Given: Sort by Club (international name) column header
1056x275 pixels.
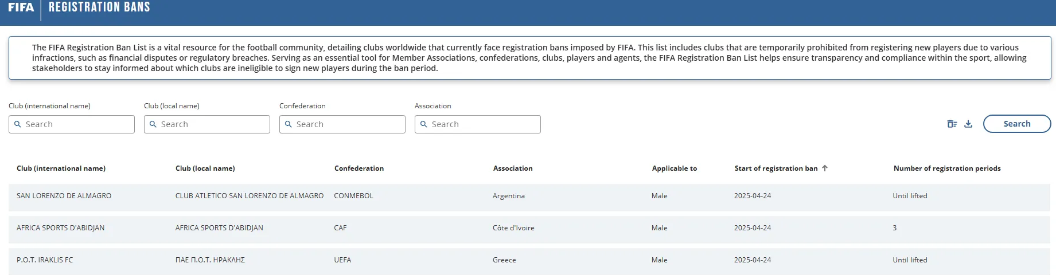Looking at the screenshot, I should 61,168.
